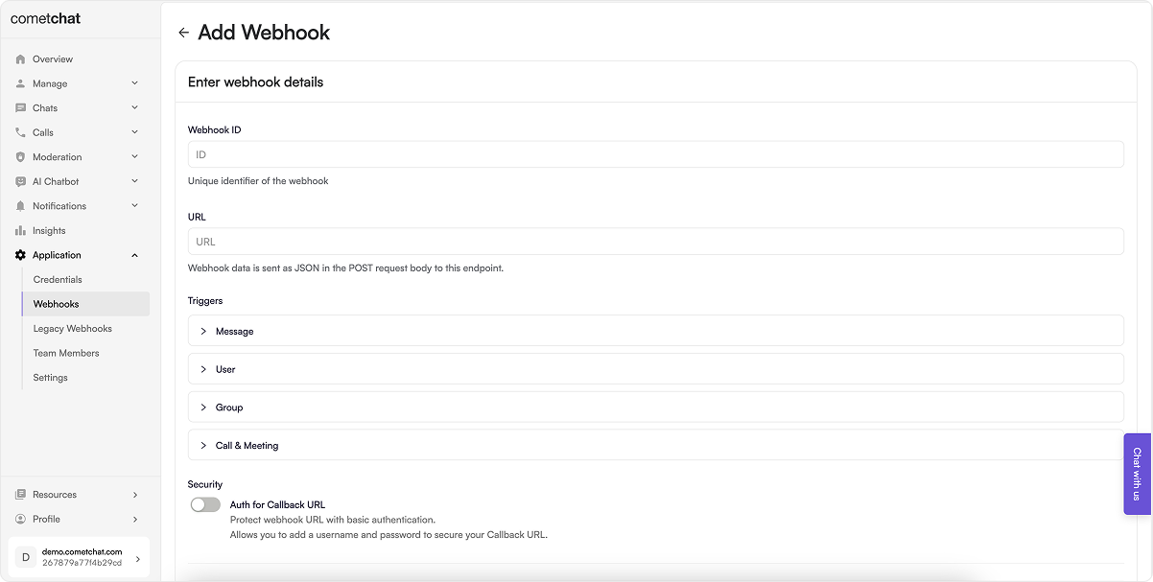The height and width of the screenshot is (582, 1153).
Task: Expand the Message trigger section
Action: click(655, 331)
